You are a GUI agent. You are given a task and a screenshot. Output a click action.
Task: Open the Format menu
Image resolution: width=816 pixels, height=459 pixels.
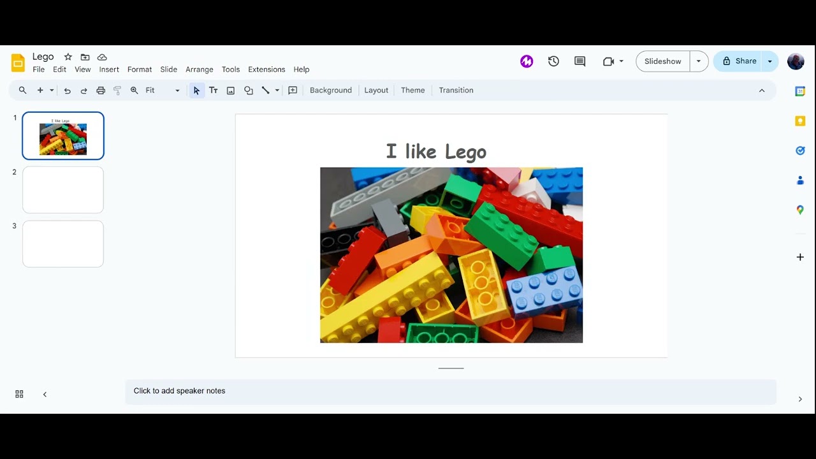point(140,69)
